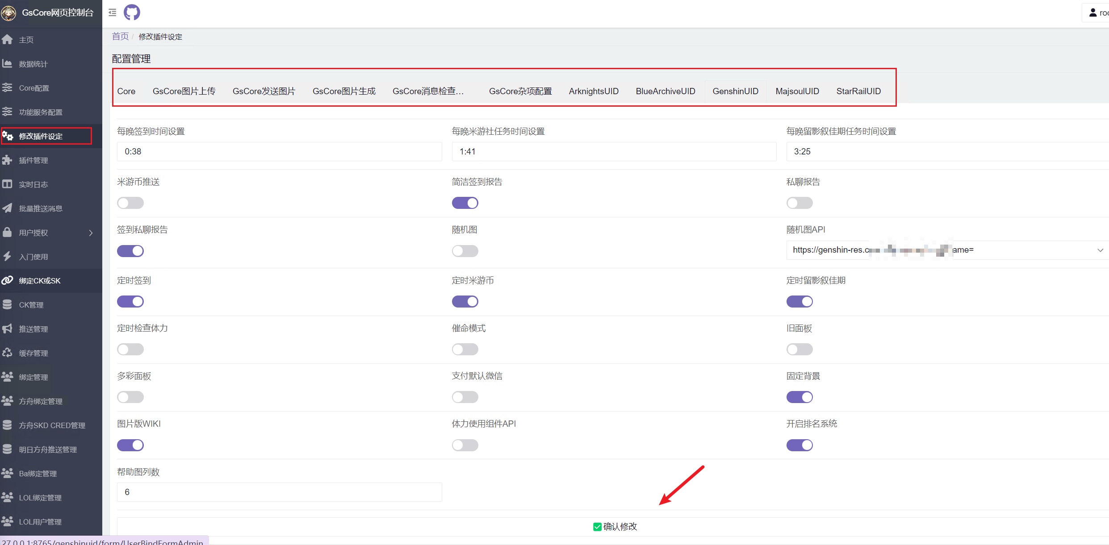Click the chart icon beside 数据统计
Image resolution: width=1109 pixels, height=545 pixels.
click(x=7, y=64)
